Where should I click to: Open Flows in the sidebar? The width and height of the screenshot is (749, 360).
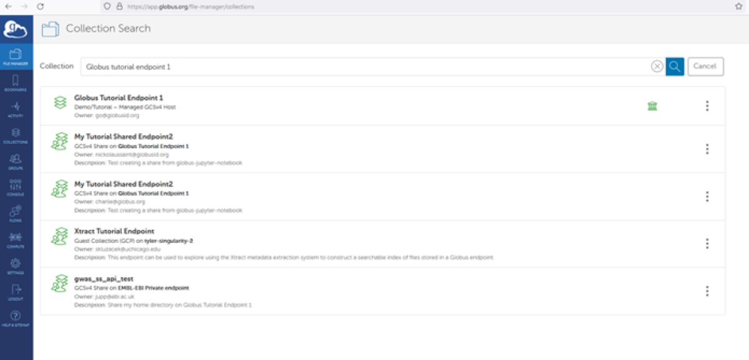click(x=16, y=214)
